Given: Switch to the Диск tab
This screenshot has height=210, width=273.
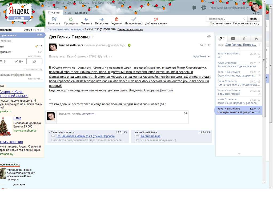Looking at the screenshot, I should (x=68, y=13).
